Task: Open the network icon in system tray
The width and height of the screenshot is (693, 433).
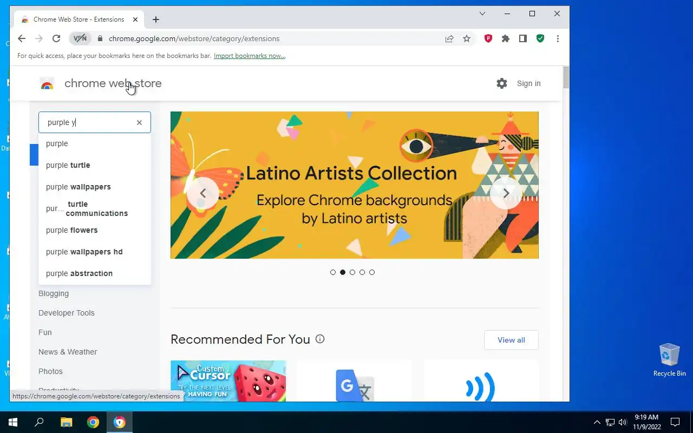Action: coord(610,422)
